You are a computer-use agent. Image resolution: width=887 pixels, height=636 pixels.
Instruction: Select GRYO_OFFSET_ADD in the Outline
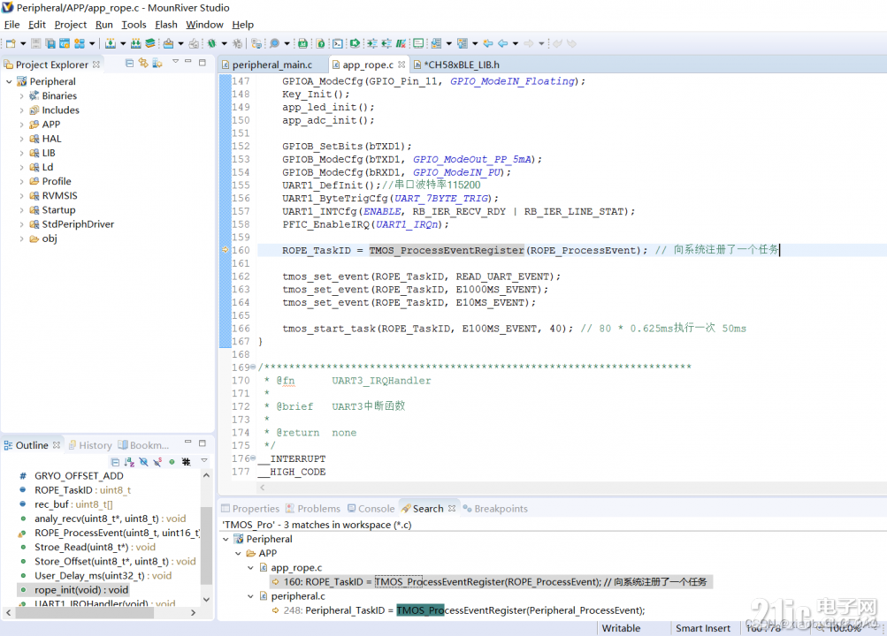pos(79,476)
